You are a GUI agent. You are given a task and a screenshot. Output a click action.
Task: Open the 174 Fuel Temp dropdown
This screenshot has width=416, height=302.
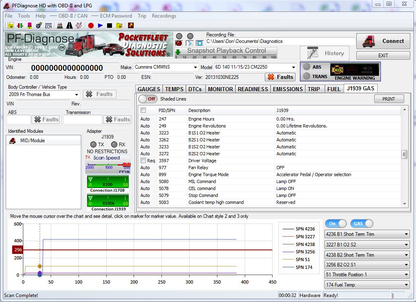[x=367, y=285]
